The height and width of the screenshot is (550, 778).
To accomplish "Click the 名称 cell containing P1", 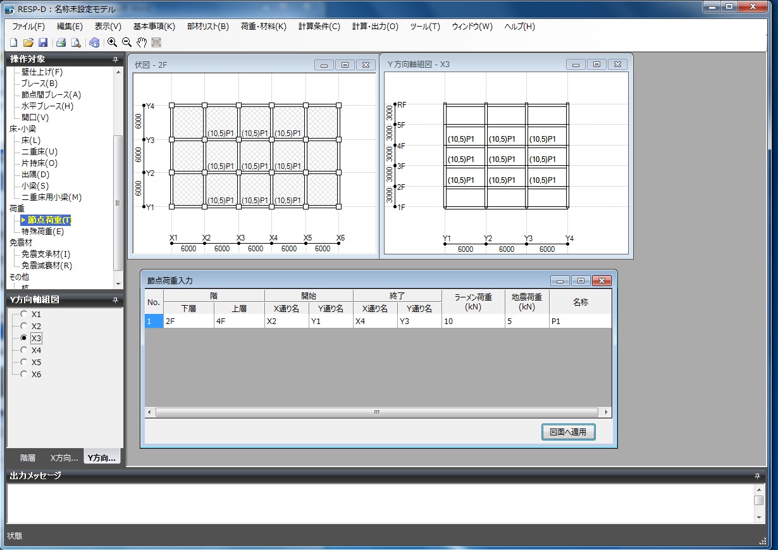I will point(580,322).
